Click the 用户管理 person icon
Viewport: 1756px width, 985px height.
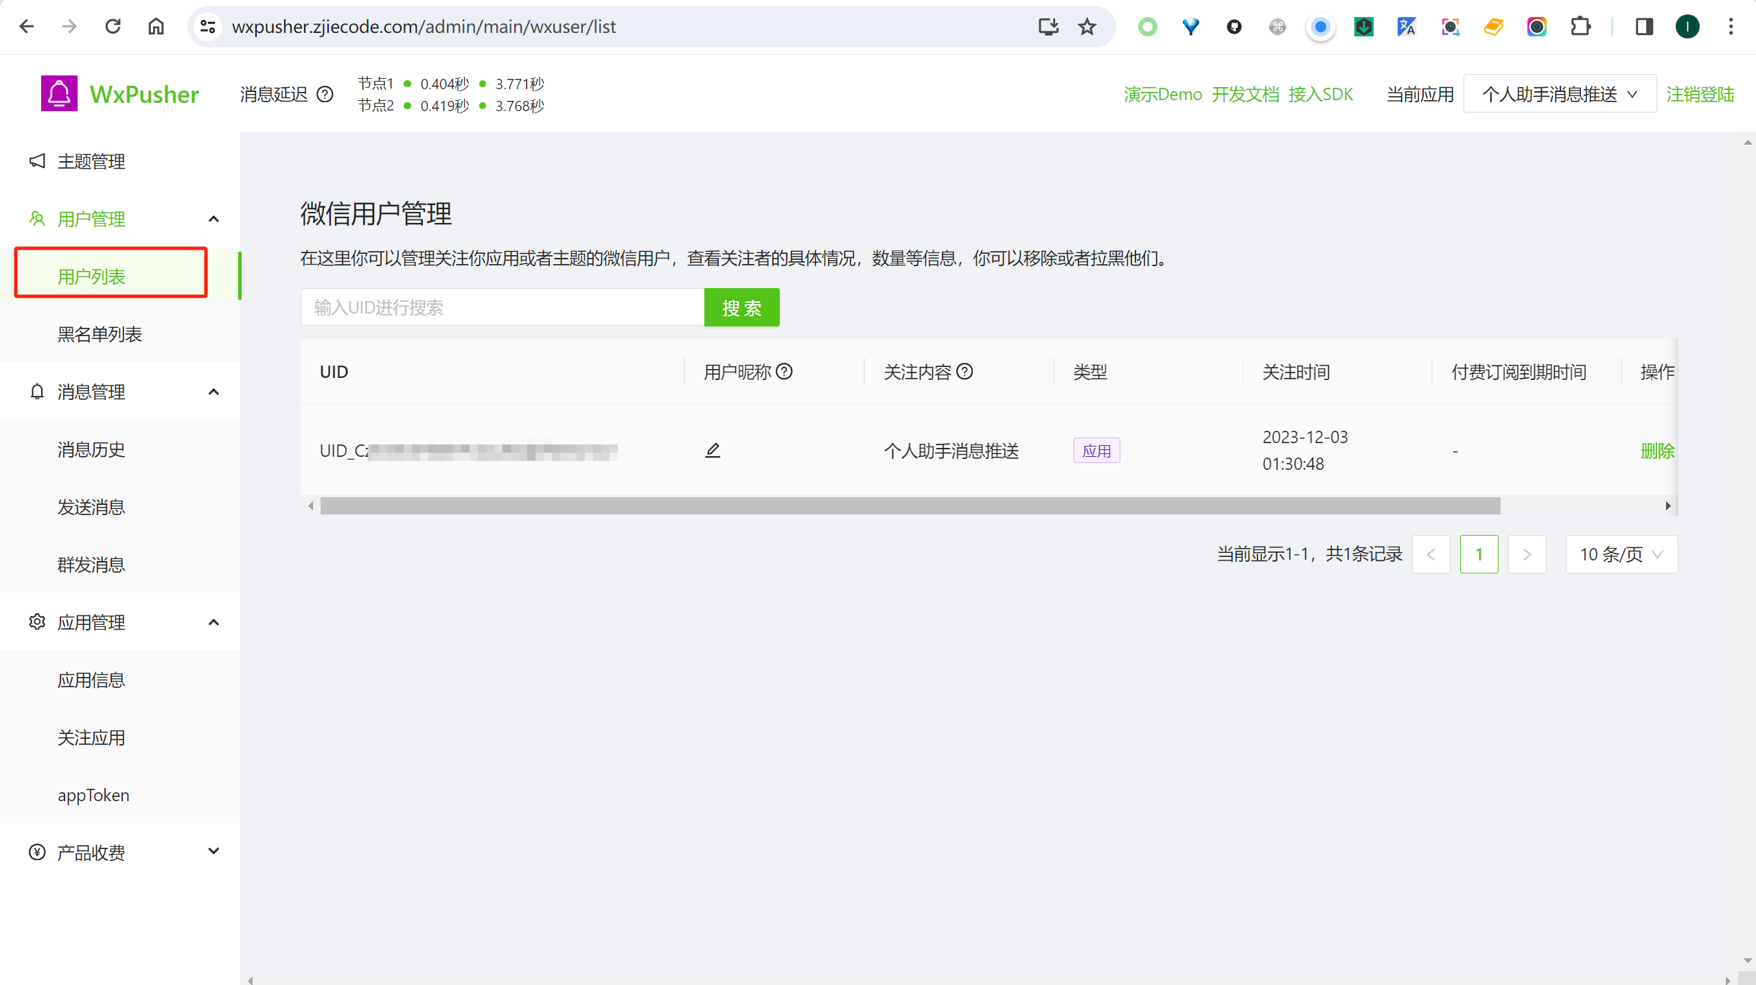click(x=36, y=218)
